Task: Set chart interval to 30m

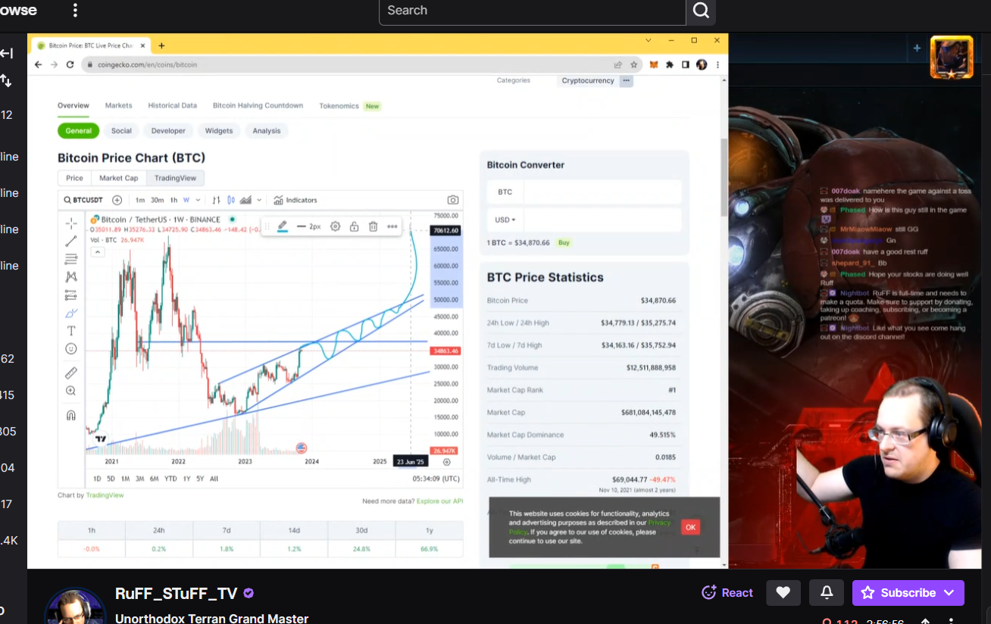Action: pyautogui.click(x=157, y=200)
